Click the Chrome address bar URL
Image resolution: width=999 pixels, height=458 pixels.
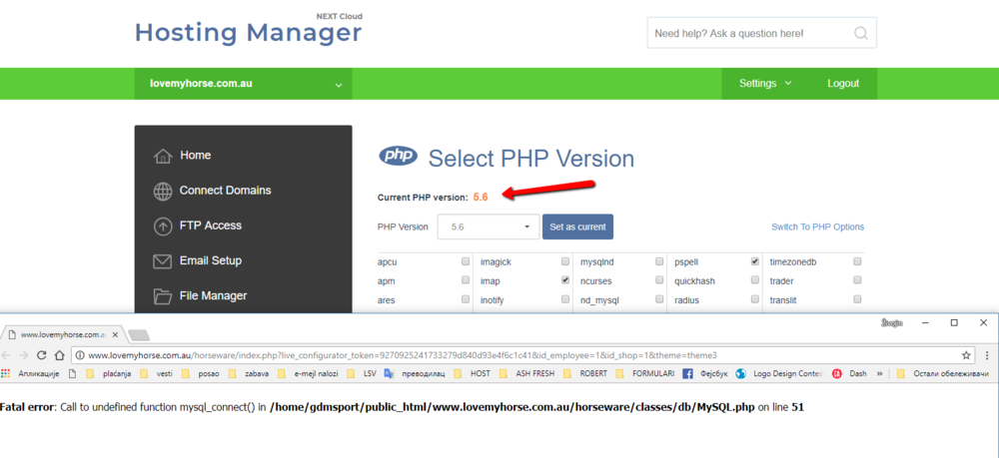(x=403, y=355)
